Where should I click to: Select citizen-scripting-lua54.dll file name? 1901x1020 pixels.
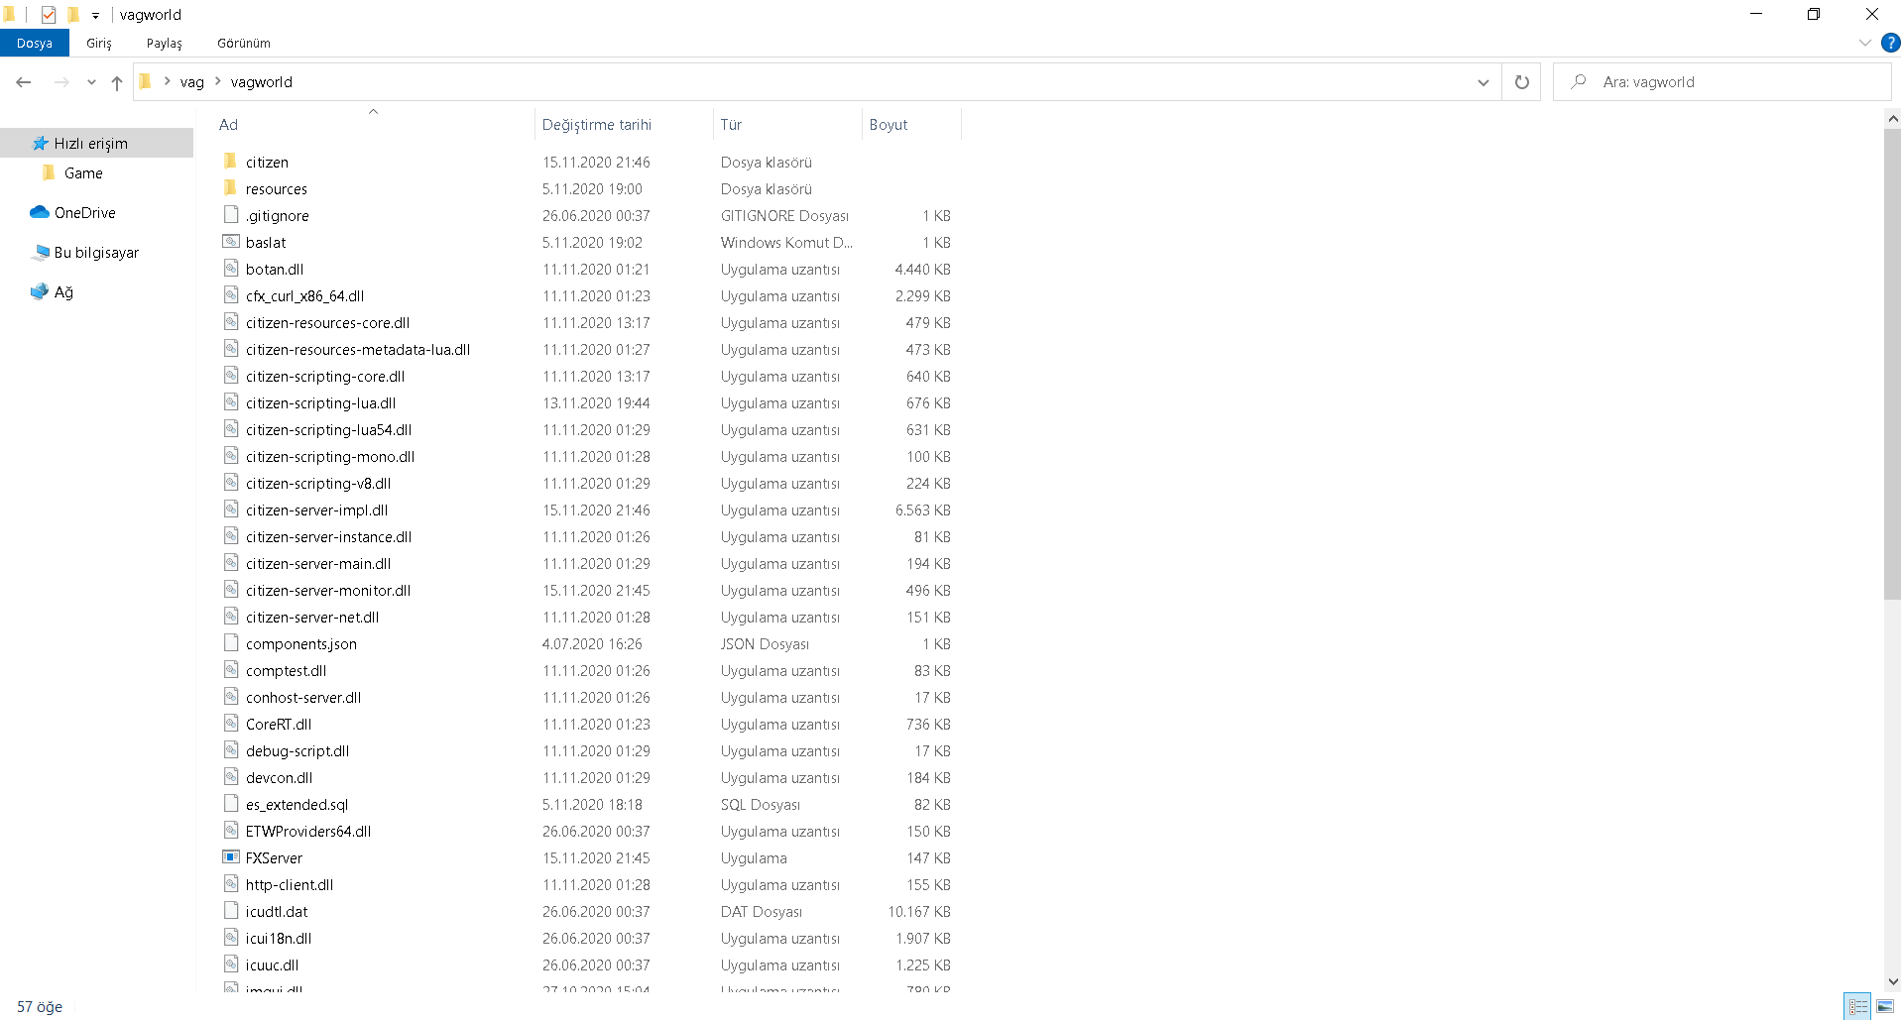click(x=329, y=430)
